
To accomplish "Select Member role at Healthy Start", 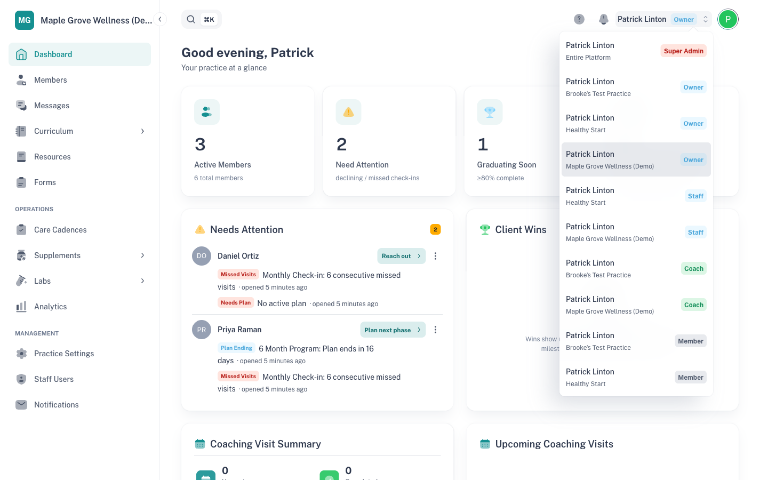I will click(x=636, y=377).
